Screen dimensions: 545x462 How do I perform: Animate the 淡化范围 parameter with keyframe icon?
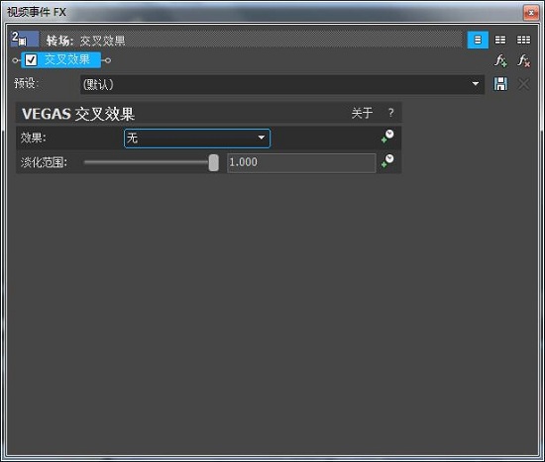(x=387, y=161)
